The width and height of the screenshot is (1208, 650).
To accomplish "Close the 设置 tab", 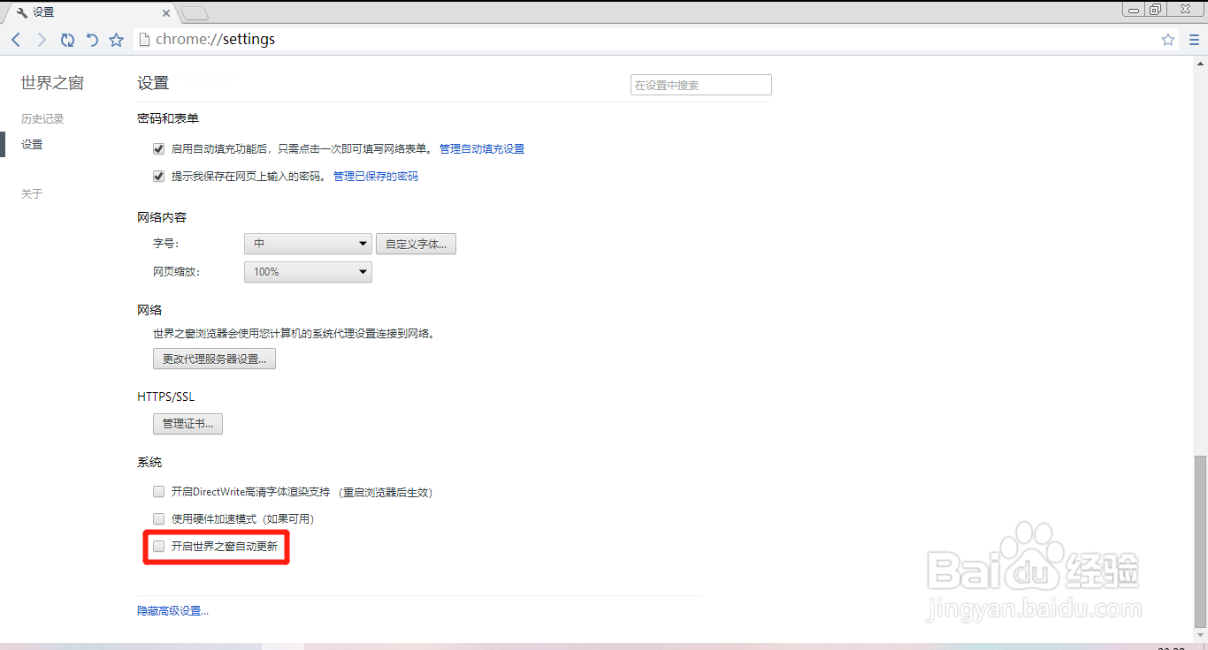I will pos(165,12).
